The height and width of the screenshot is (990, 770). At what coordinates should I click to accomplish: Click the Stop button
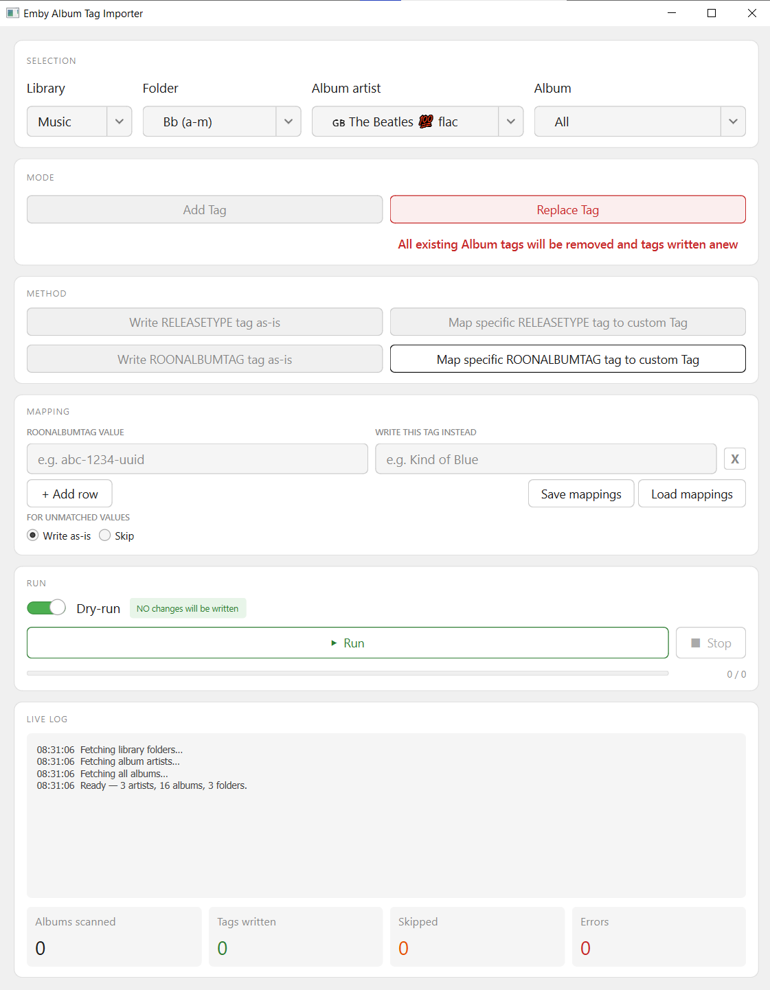pos(710,643)
